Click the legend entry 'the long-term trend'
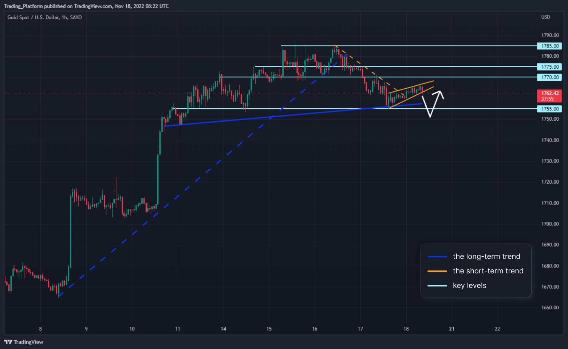The image size is (568, 349). click(486, 256)
